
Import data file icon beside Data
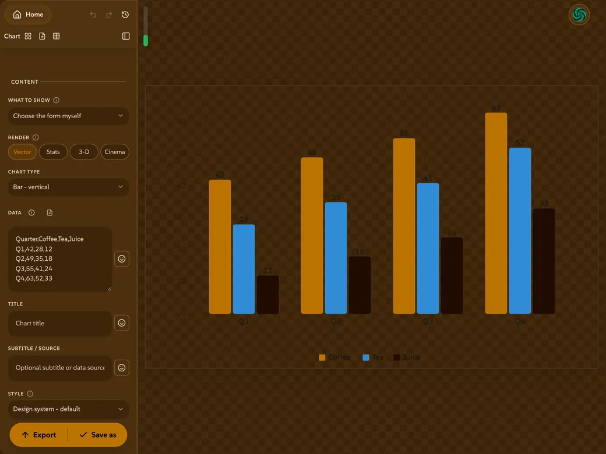tap(50, 212)
